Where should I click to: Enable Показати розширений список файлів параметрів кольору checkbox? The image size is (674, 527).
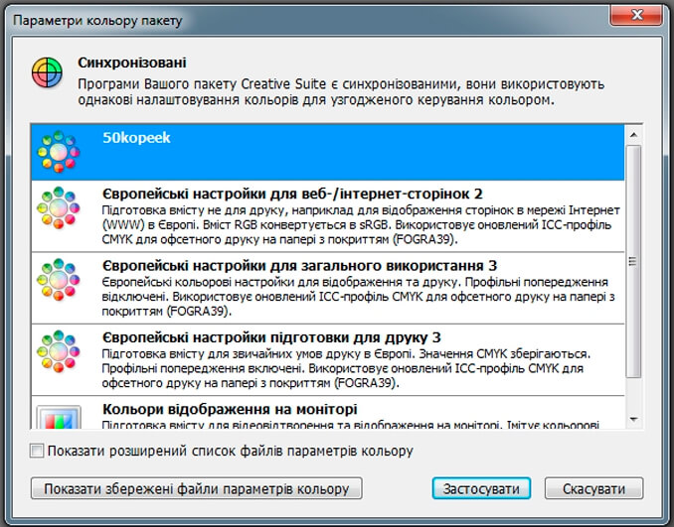pos(38,452)
